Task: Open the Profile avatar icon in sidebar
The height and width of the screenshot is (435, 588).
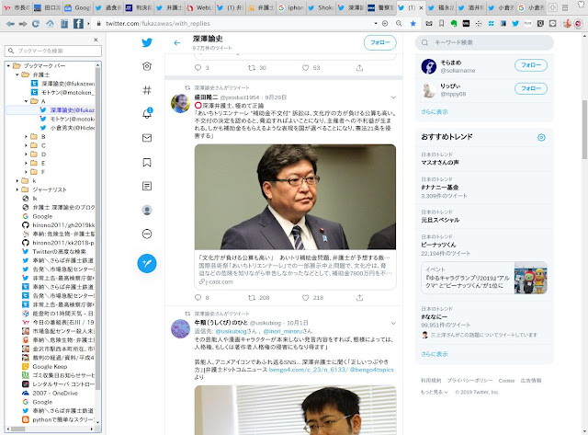Action: tap(147, 211)
